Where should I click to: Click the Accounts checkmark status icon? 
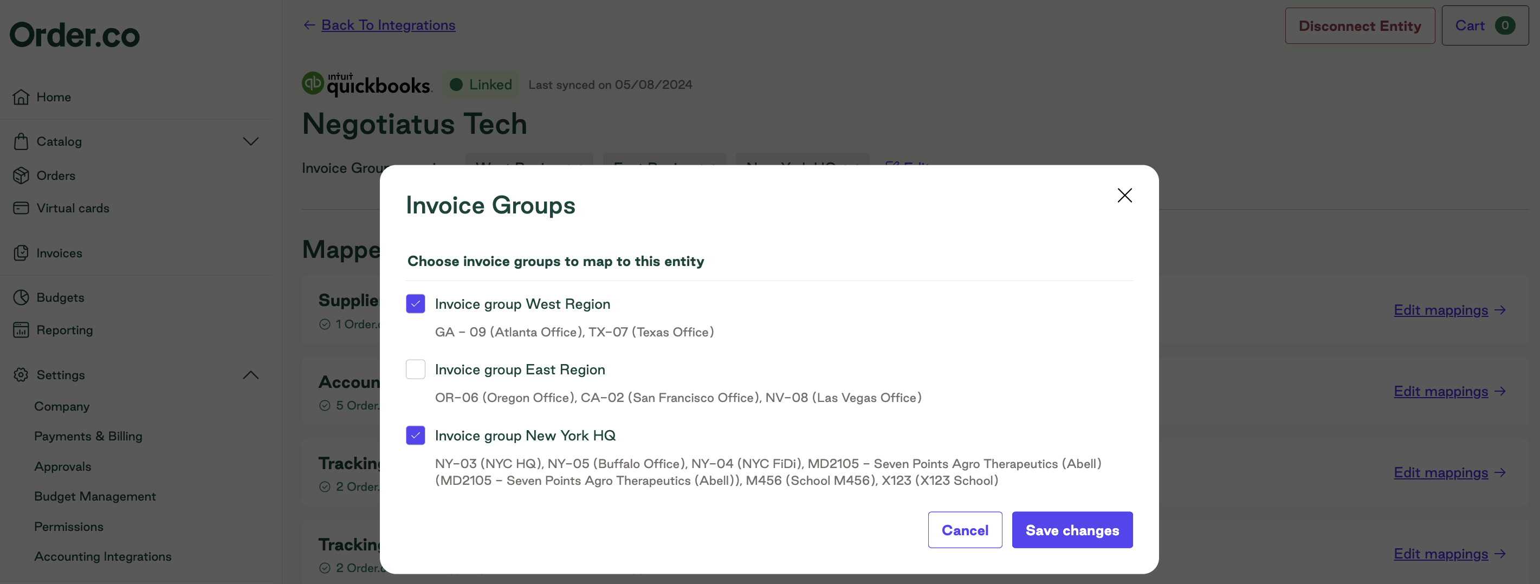pyautogui.click(x=325, y=405)
